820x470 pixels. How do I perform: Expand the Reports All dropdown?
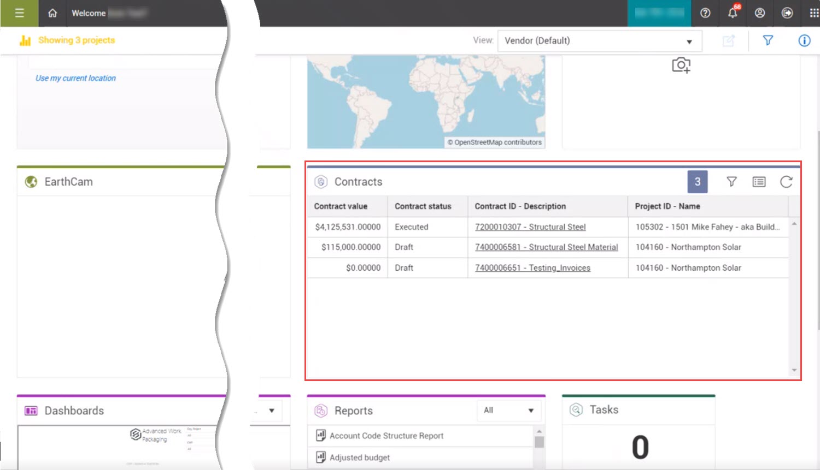(x=508, y=410)
